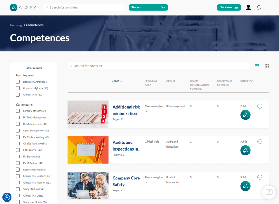Open the Audits and inspections course

pyautogui.click(x=126, y=145)
